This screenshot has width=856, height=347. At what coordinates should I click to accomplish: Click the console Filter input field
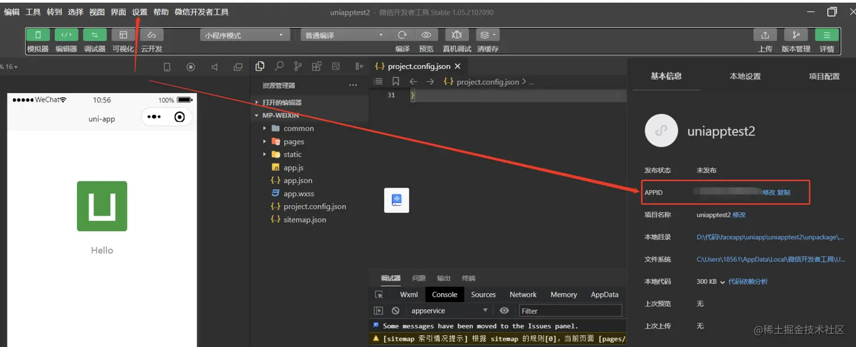(x=570, y=311)
